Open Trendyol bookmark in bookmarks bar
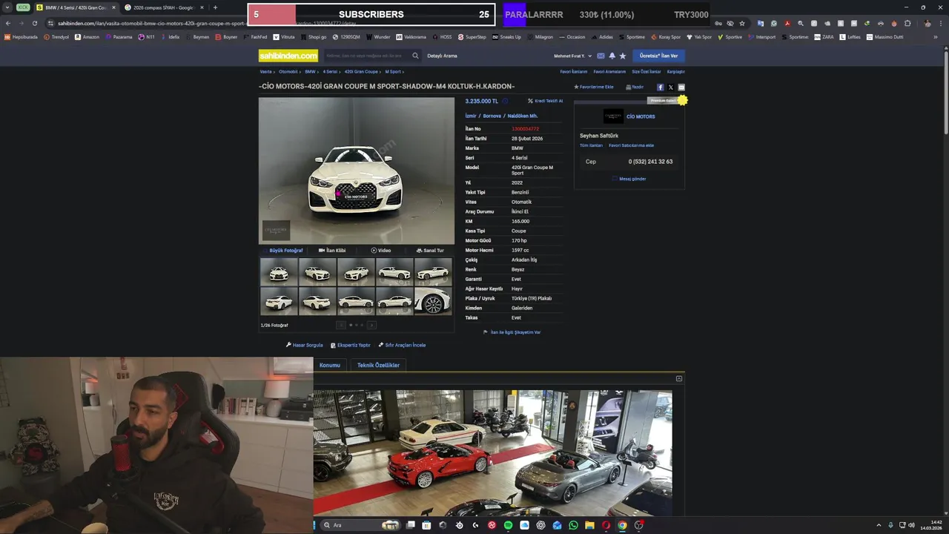The height and width of the screenshot is (534, 949). coord(56,36)
